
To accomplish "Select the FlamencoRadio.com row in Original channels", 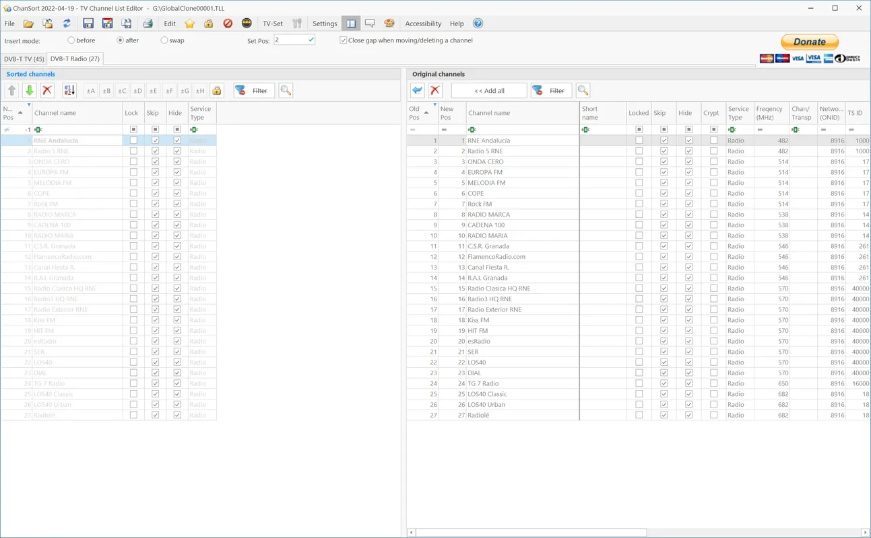I will 639,257.
